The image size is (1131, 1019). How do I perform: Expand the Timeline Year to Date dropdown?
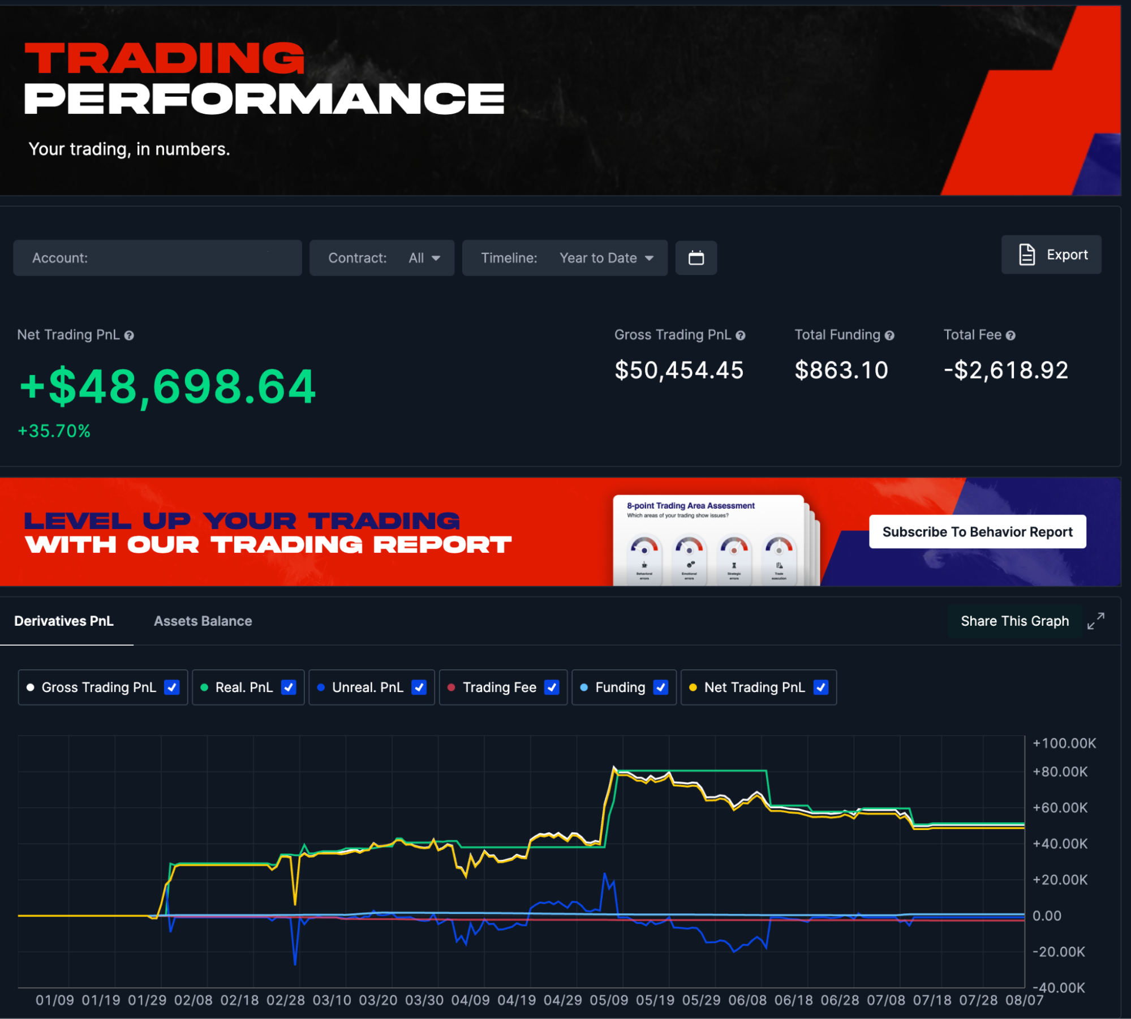[x=606, y=258]
